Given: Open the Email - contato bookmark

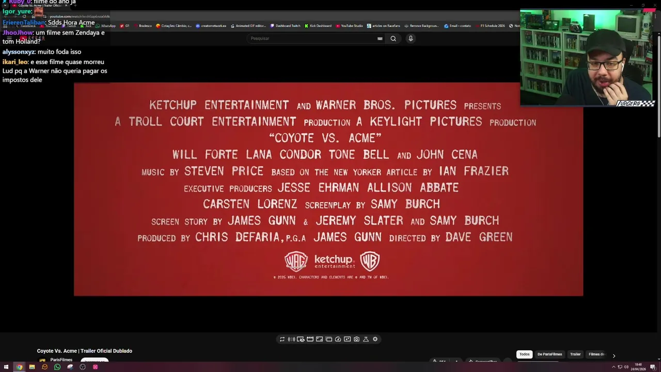Looking at the screenshot, I should 458,26.
